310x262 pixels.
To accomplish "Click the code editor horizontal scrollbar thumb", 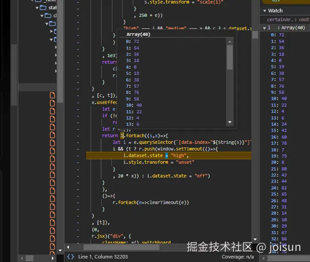I will [121, 247].
